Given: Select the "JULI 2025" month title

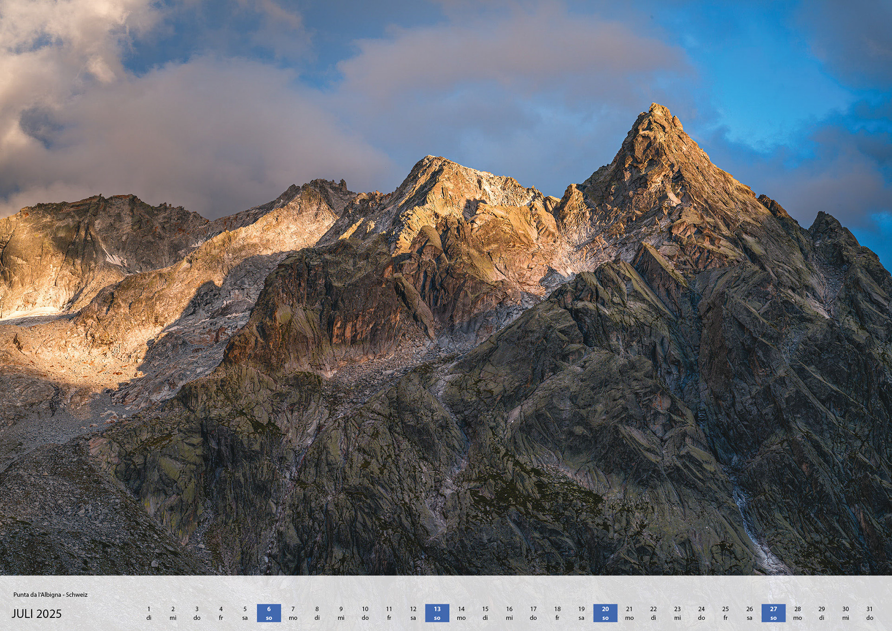Looking at the screenshot, I should 37,614.
